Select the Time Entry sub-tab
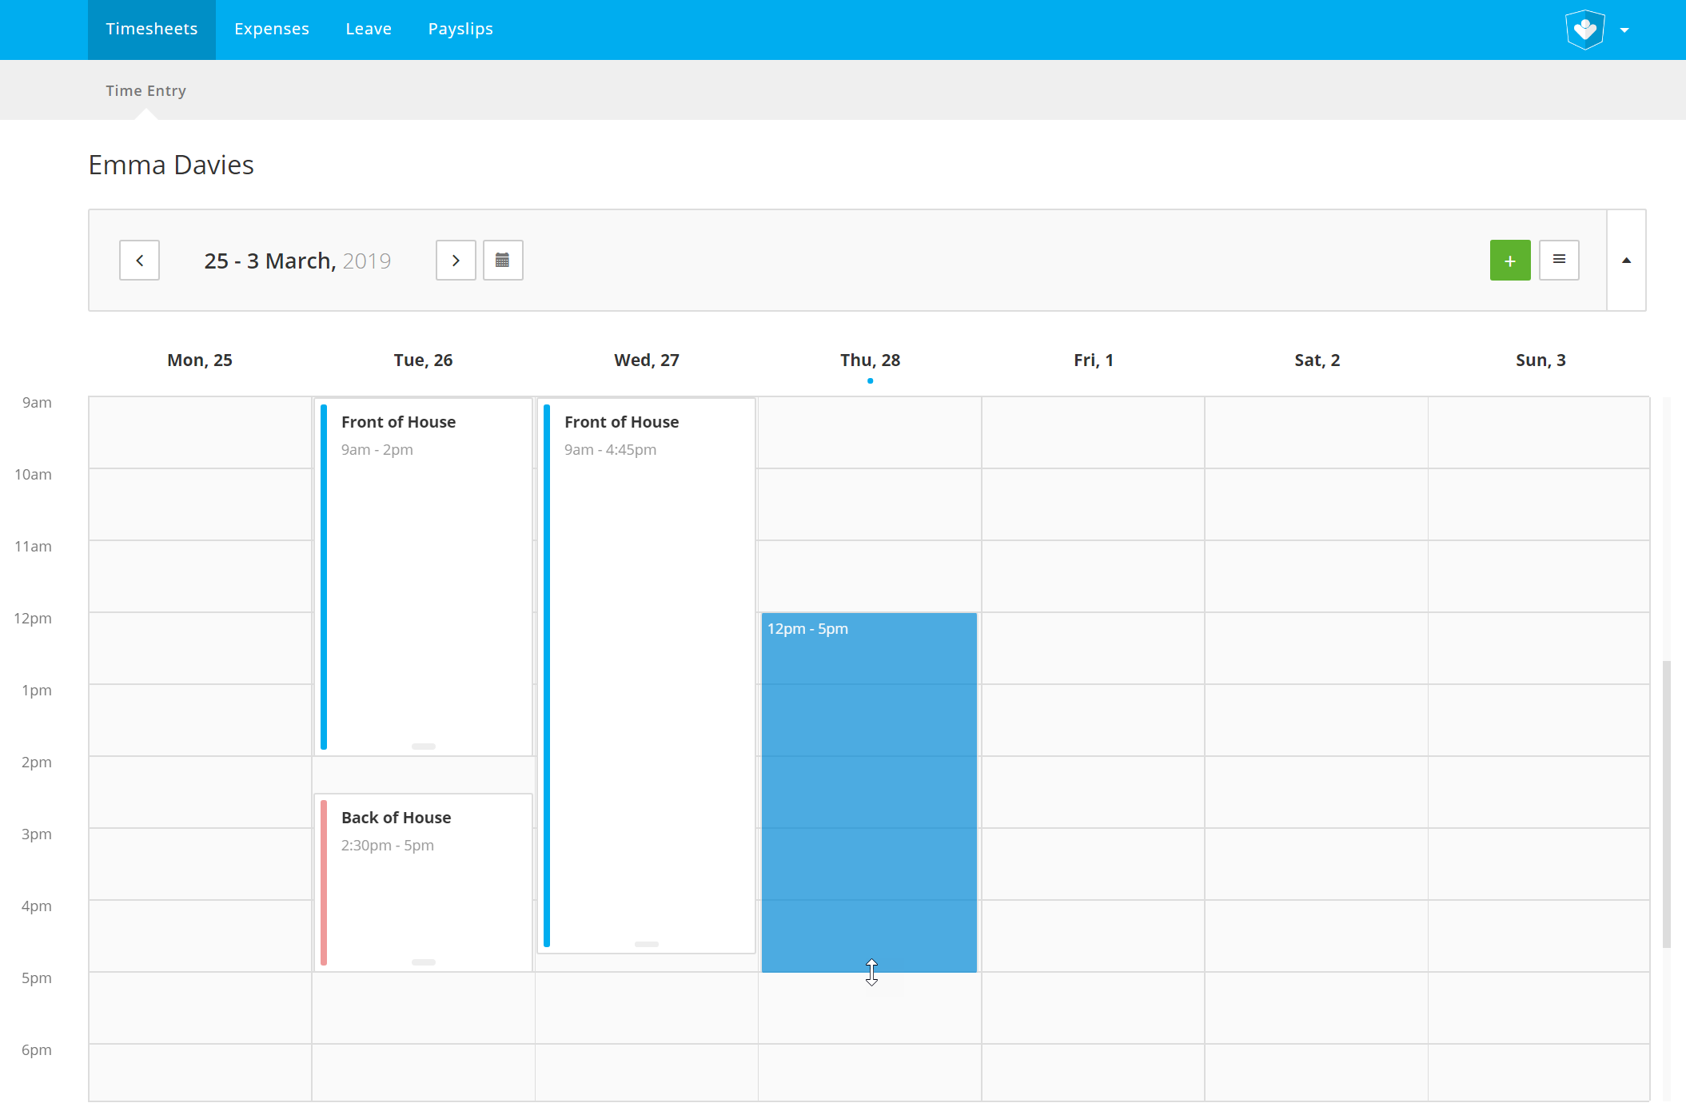 (146, 90)
